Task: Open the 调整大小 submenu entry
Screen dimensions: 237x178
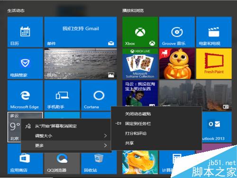Action: tap(66, 136)
